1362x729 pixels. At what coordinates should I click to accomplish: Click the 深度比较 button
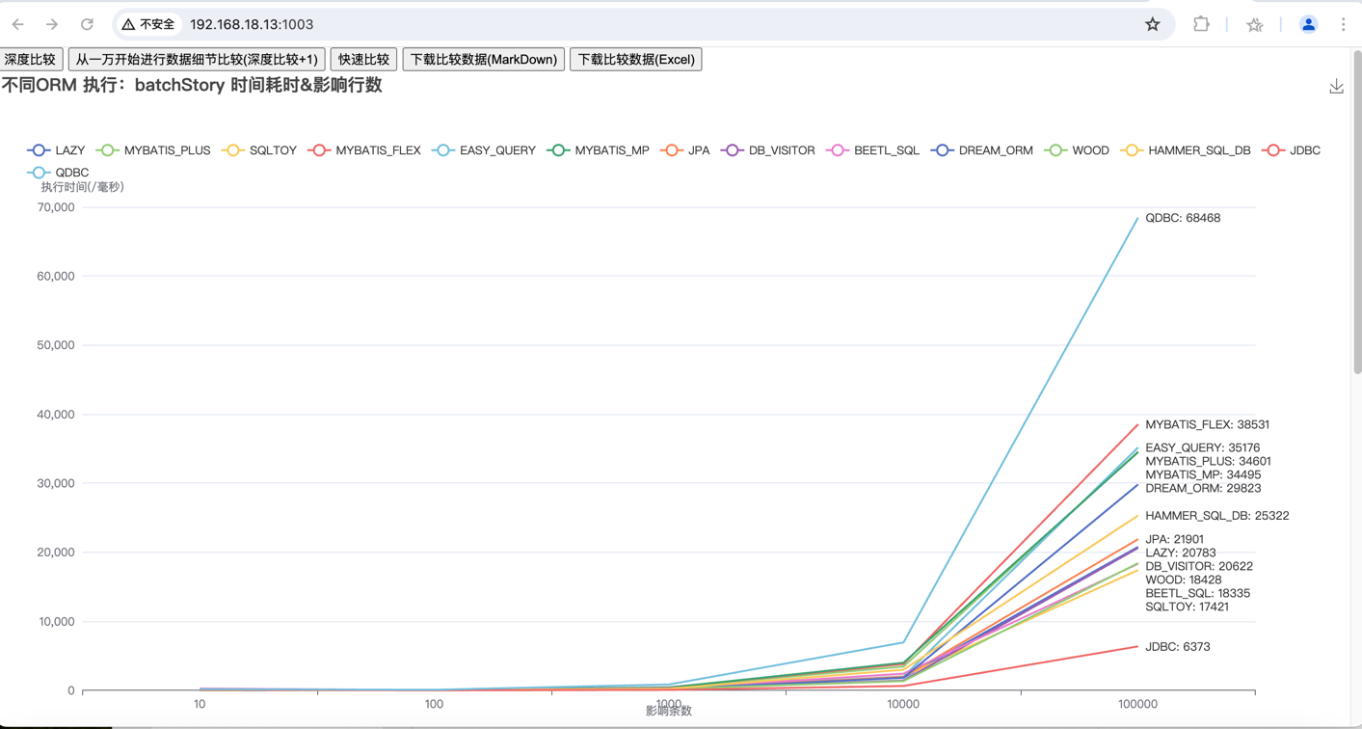[x=31, y=59]
